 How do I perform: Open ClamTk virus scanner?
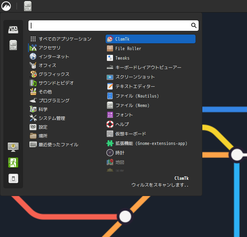pyautogui.click(x=151, y=39)
